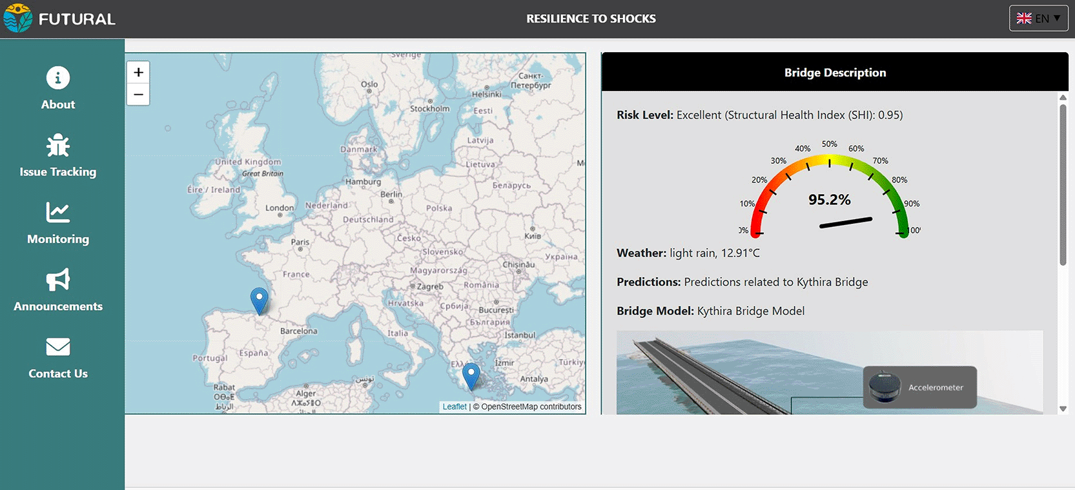
Task: Click the Weather light rain text
Action: point(688,253)
